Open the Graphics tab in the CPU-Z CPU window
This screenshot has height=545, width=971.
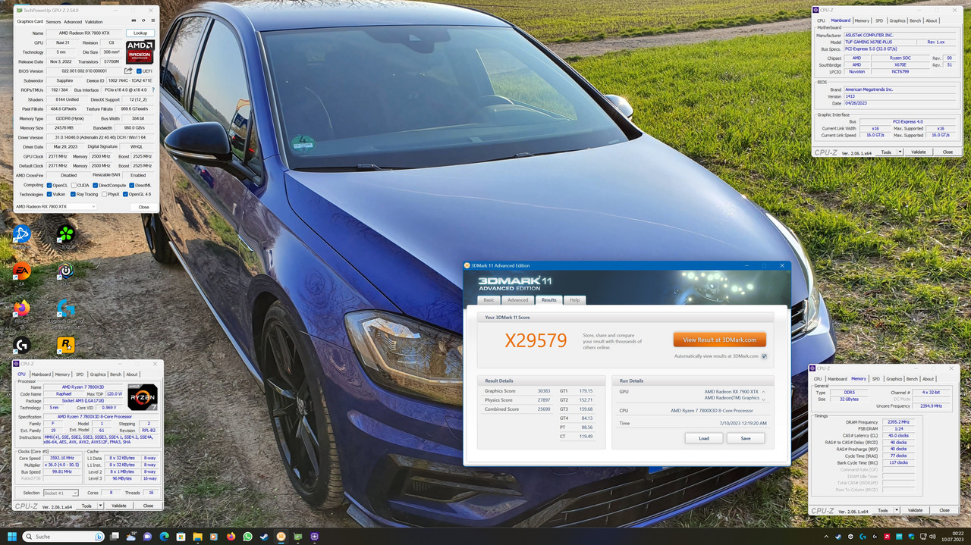tap(98, 374)
